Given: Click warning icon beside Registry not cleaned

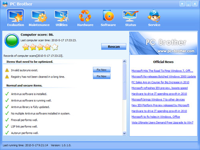Looking at the screenshot, I should click(7, 77).
